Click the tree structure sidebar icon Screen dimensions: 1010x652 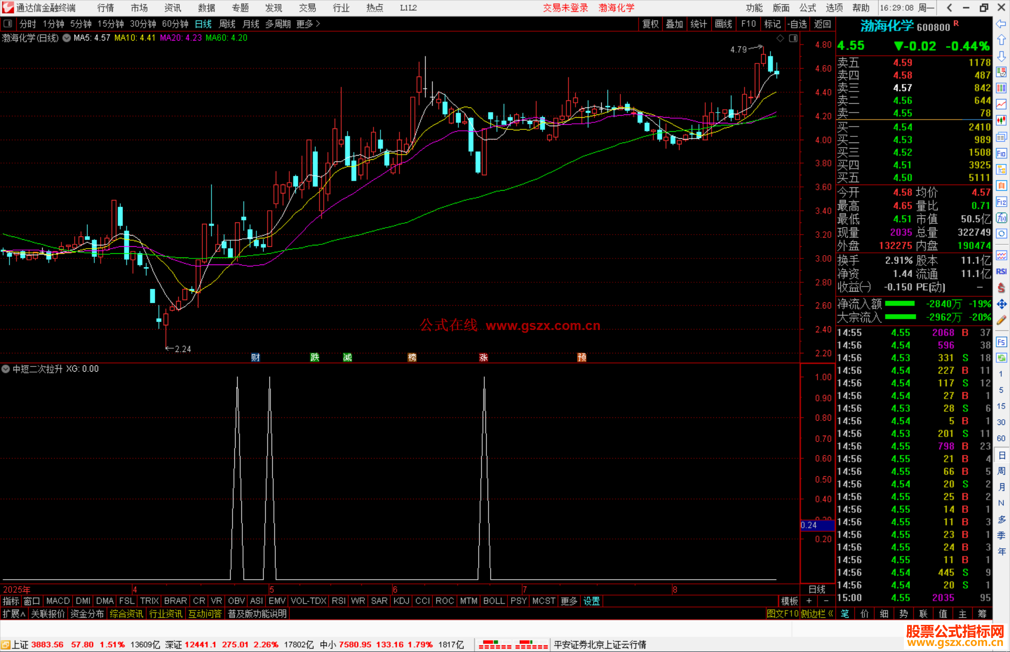pos(1001,169)
